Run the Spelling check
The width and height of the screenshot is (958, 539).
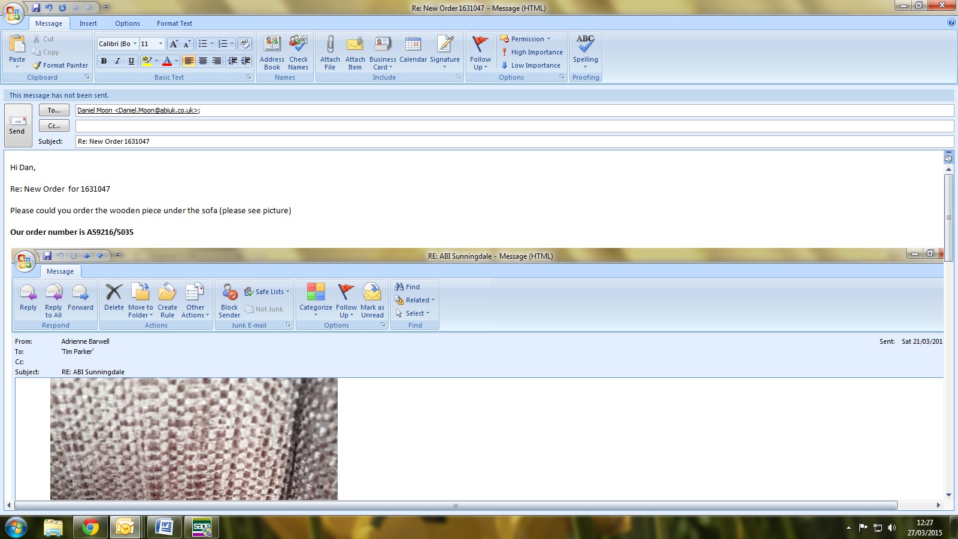[585, 45]
